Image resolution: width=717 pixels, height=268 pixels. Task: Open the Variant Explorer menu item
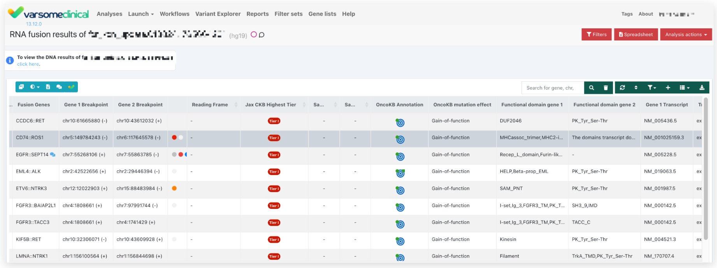tap(218, 14)
